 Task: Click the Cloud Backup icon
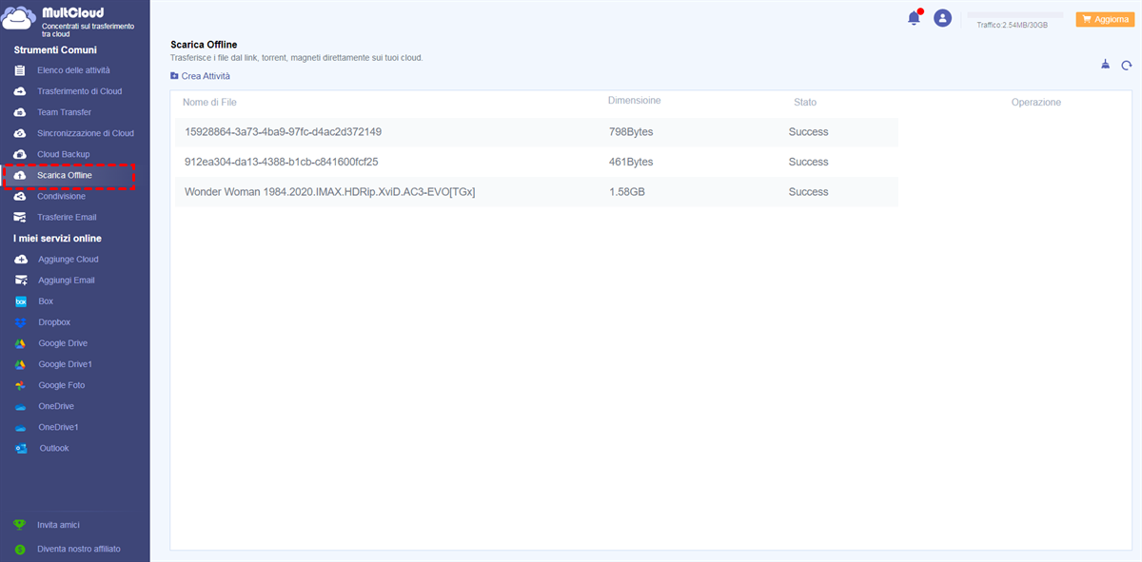tap(20, 154)
